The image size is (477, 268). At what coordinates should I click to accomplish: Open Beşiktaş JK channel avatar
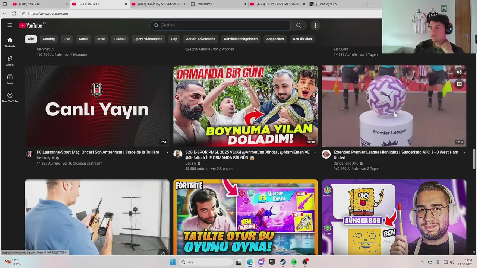click(29, 154)
